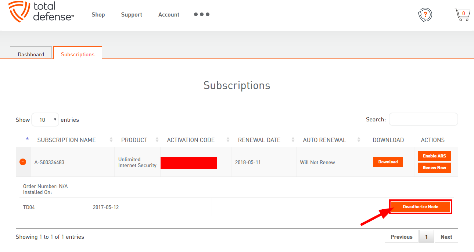Click the Download button
The image size is (474, 252).
388,162
